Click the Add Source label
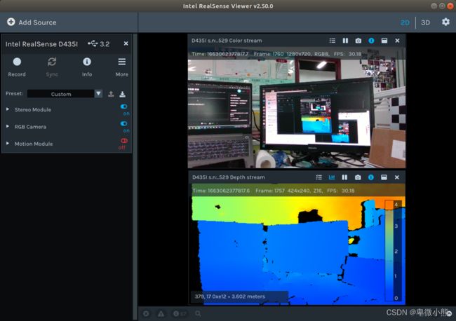Screen dimensions: 456x321 tap(37, 22)
